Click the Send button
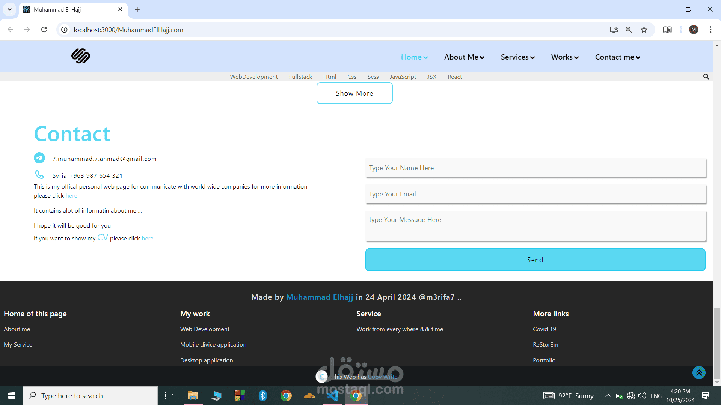The width and height of the screenshot is (721, 405). tap(535, 259)
